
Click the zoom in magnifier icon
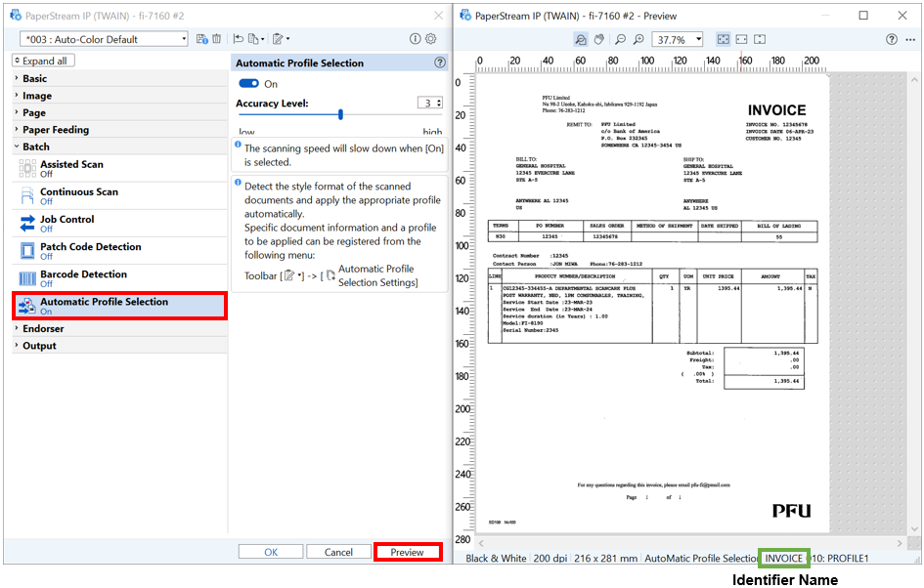coord(638,39)
